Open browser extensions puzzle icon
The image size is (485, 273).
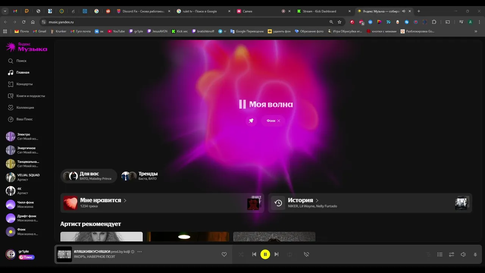[x=434, y=22]
